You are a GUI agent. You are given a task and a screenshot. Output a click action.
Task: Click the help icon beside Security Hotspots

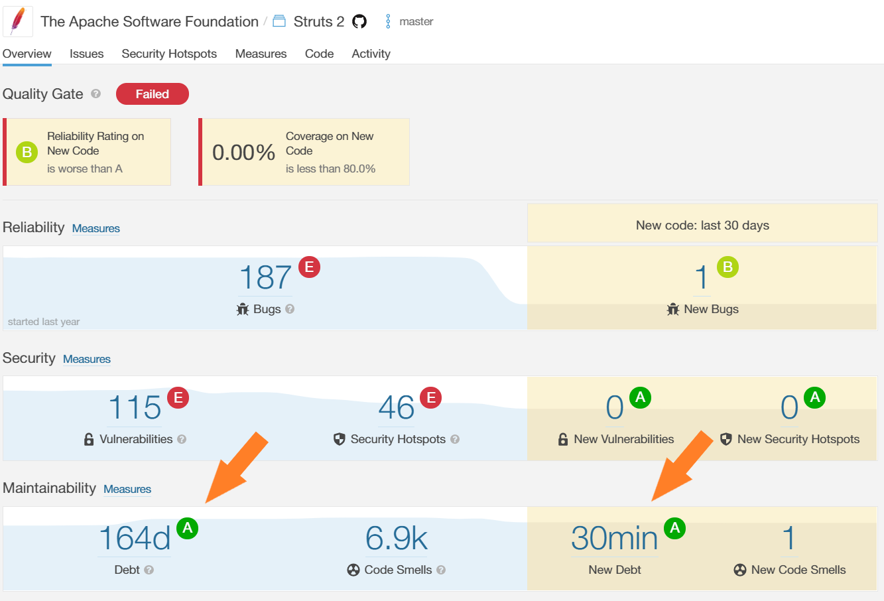pos(455,439)
